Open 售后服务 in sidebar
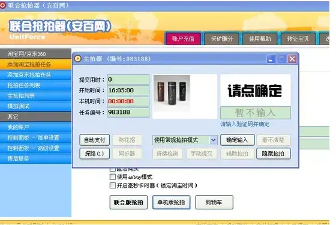Screen dimensions: 336x225 pyautogui.click(x=35, y=159)
